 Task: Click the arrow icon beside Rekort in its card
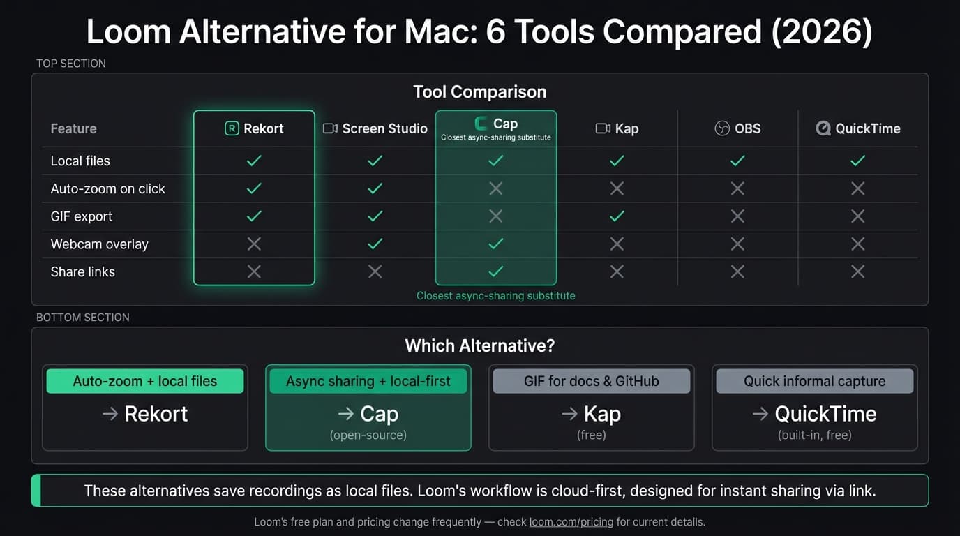tap(110, 413)
